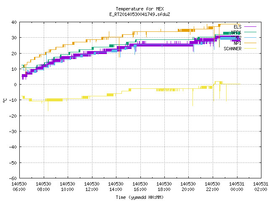Screen dimensions: 269x201
Task: Click the blue NPD2 legend line sample
Action: point(250,38)
